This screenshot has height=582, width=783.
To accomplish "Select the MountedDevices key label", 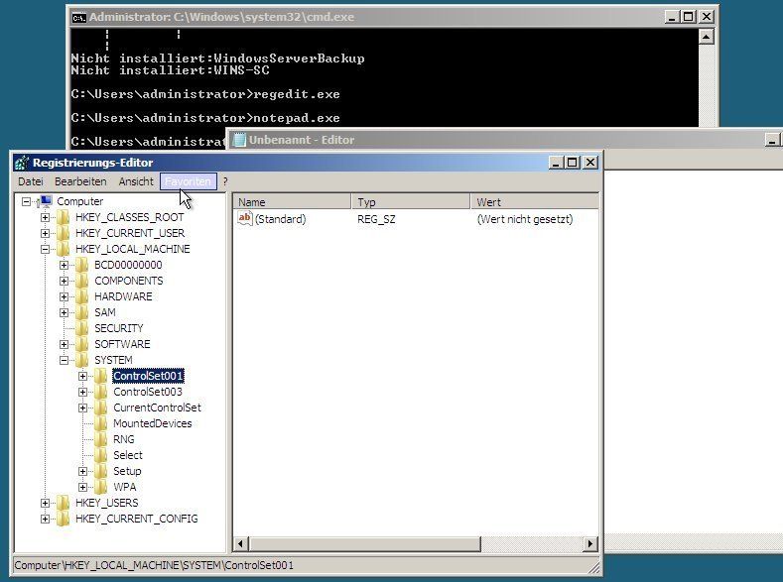I will (x=152, y=424).
